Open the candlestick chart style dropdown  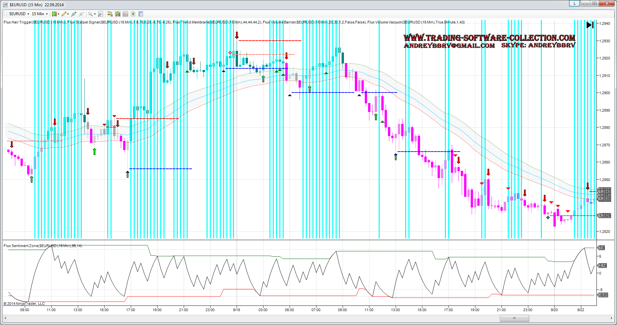[x=55, y=14]
